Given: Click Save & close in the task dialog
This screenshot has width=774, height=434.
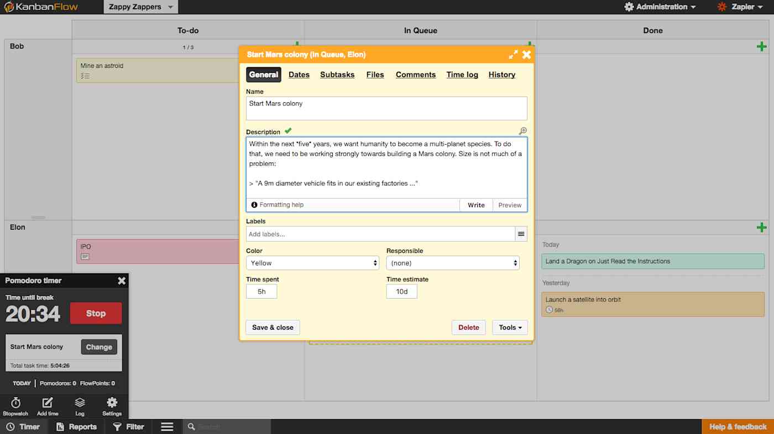Looking at the screenshot, I should pos(273,327).
